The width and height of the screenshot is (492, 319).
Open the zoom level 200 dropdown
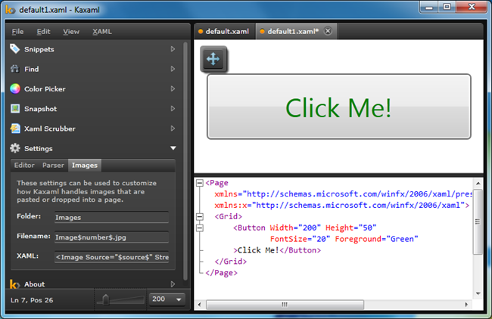(x=179, y=299)
